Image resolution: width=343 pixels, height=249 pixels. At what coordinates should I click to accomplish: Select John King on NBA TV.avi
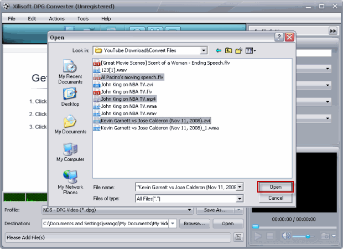click(123, 85)
